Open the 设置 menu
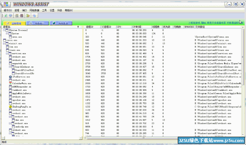The image size is (246, 145). (x=52, y=10)
